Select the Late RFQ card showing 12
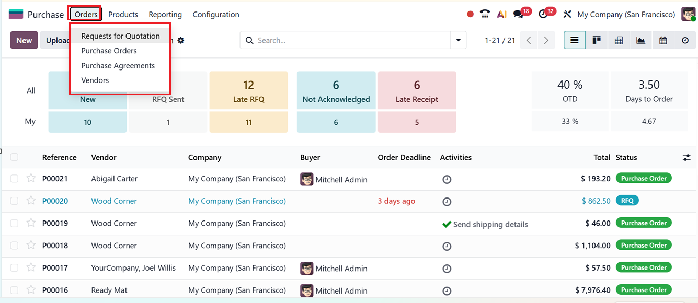 coord(248,90)
